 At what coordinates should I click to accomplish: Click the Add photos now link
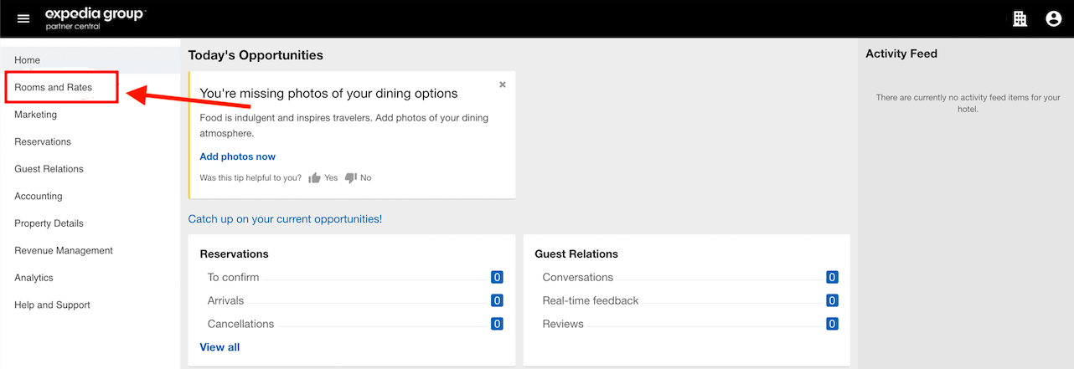pyautogui.click(x=237, y=156)
